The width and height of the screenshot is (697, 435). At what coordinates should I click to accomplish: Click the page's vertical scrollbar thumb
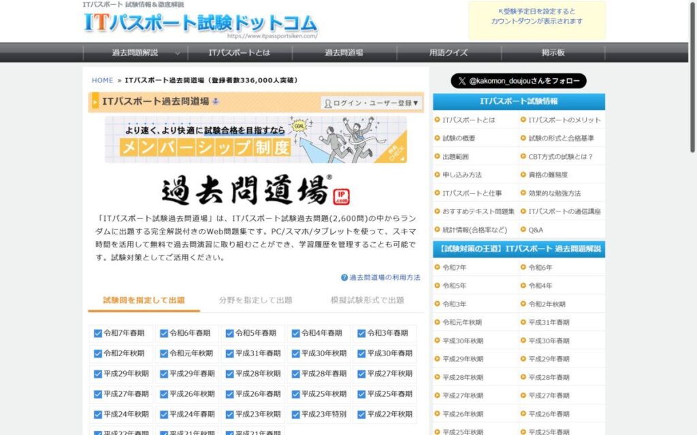692,76
